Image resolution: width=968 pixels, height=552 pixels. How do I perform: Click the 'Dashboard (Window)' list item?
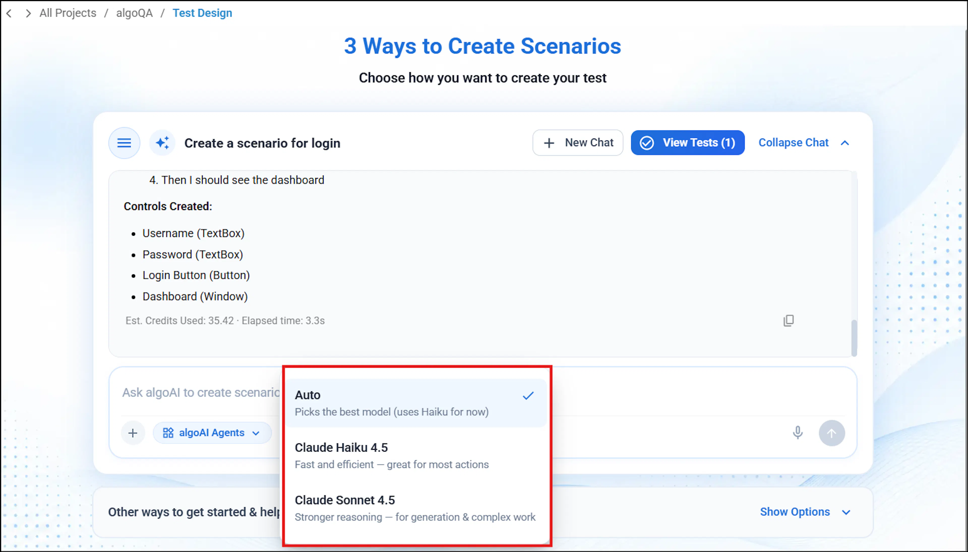pos(195,296)
